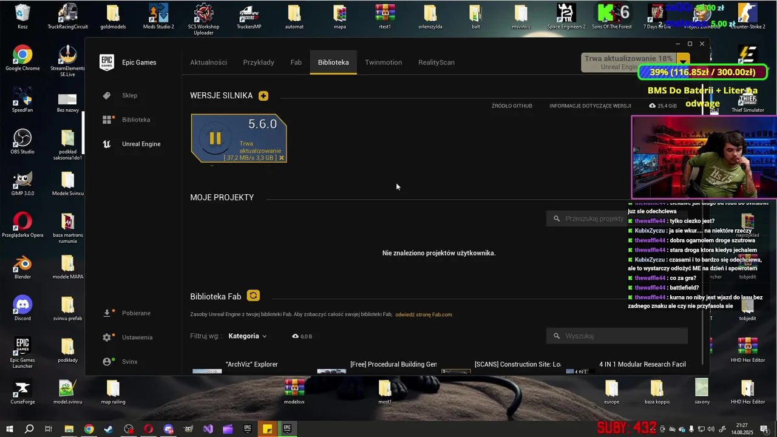Select the Blender desktop icon
This screenshot has height=437, width=777.
point(22,266)
